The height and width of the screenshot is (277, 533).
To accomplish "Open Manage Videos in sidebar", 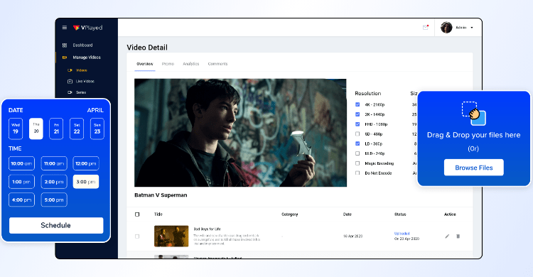I will click(87, 58).
